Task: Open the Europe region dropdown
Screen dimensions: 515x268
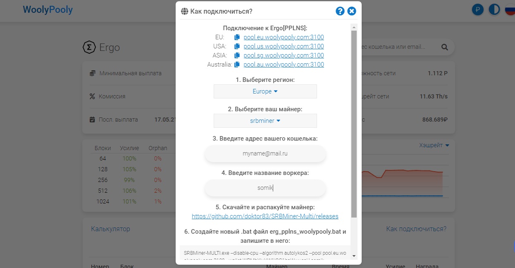Action: pyautogui.click(x=265, y=91)
